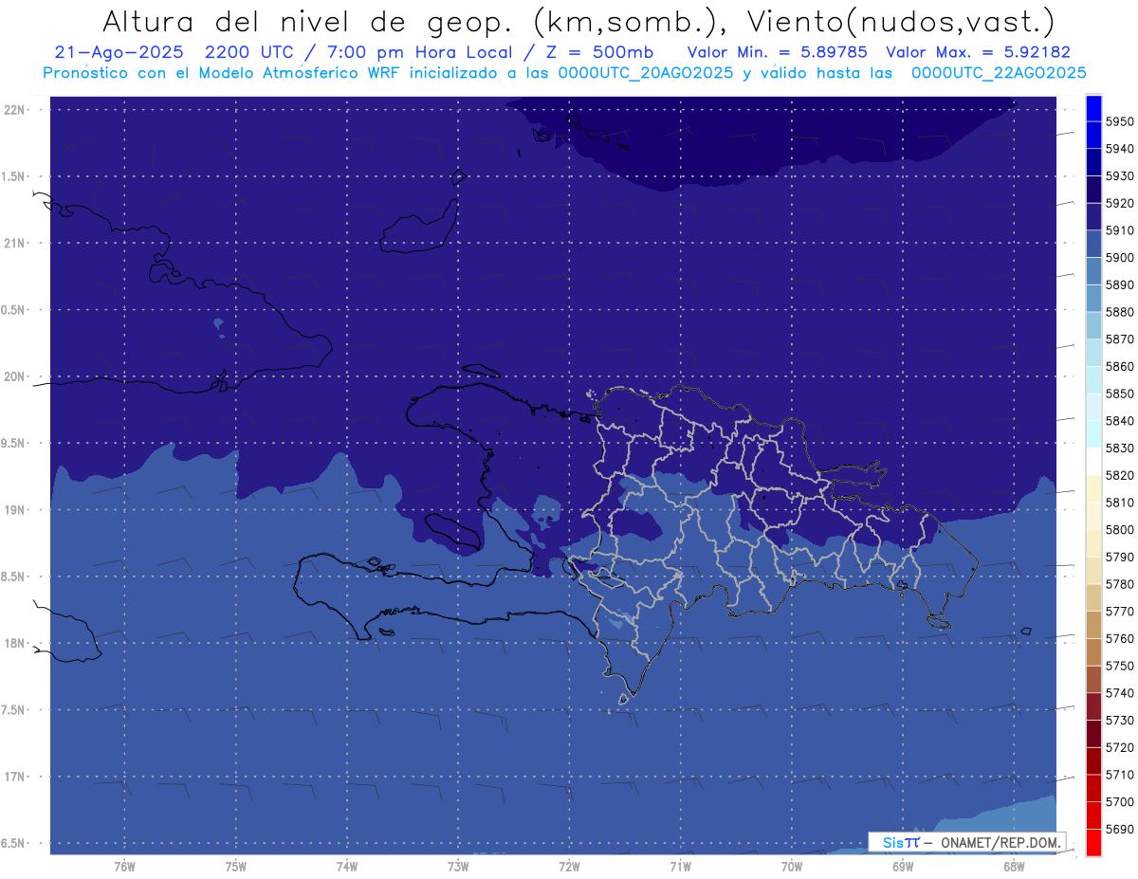Click the '19N' latitude label

point(14,510)
